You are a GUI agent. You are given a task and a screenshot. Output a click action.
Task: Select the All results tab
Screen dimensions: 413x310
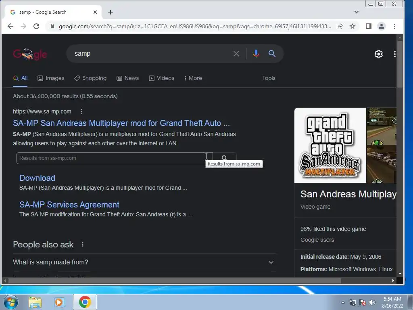click(x=20, y=78)
